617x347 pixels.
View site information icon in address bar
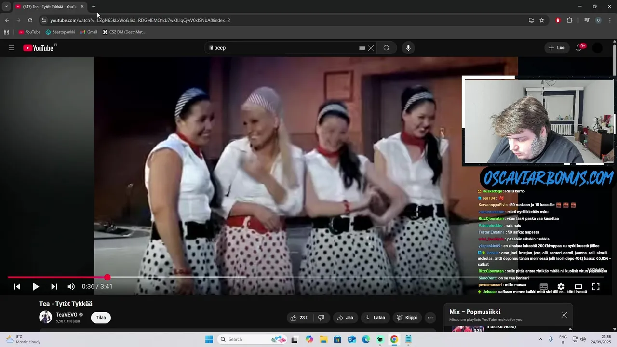pos(44,20)
